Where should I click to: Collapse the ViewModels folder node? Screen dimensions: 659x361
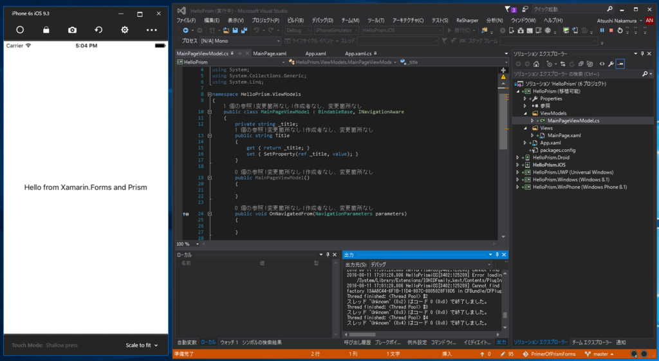pos(525,113)
